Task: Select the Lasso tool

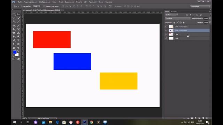Action: tap(14, 18)
